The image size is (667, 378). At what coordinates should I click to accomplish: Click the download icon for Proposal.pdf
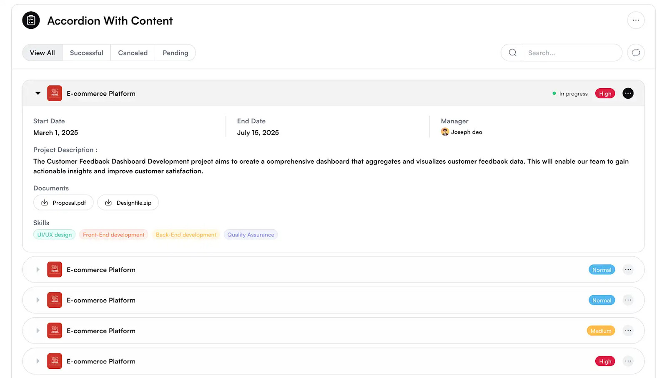(45, 203)
